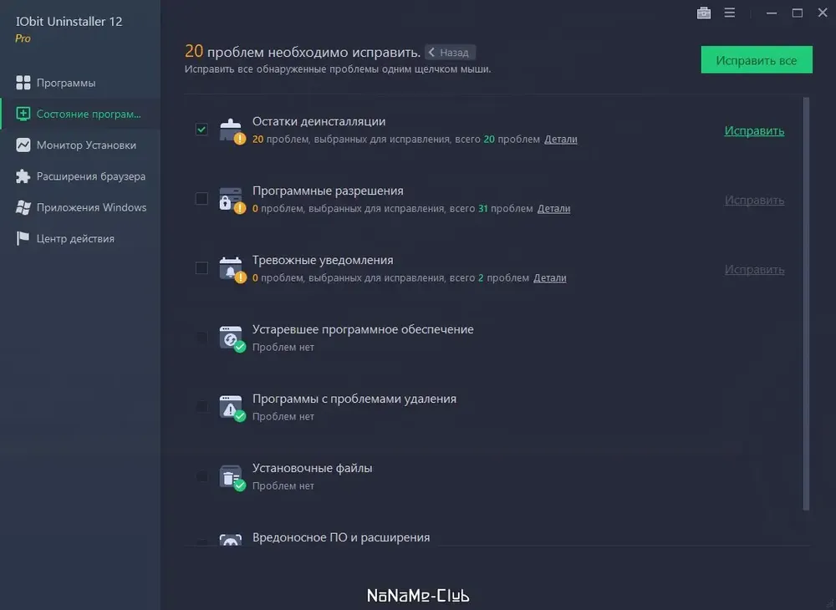Click the Software Health plus icon
The width and height of the screenshot is (836, 610).
click(x=23, y=114)
